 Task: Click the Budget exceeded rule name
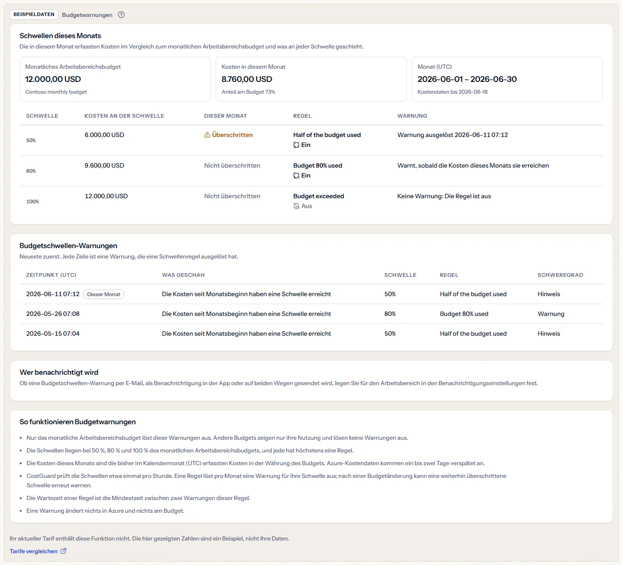(x=318, y=196)
